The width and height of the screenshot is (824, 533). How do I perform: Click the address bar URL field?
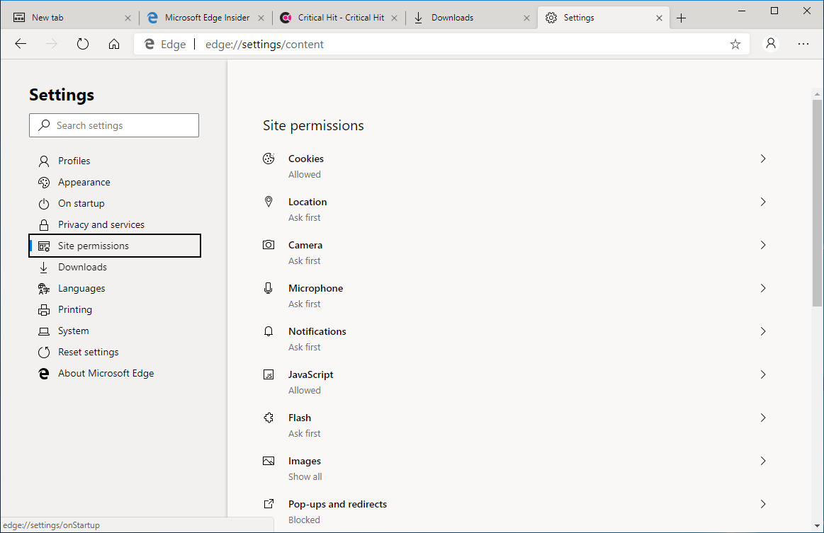(425, 44)
